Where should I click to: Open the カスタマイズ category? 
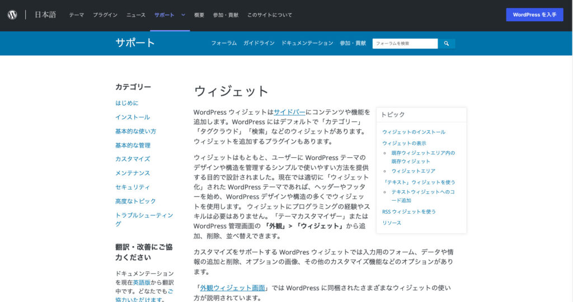point(133,159)
